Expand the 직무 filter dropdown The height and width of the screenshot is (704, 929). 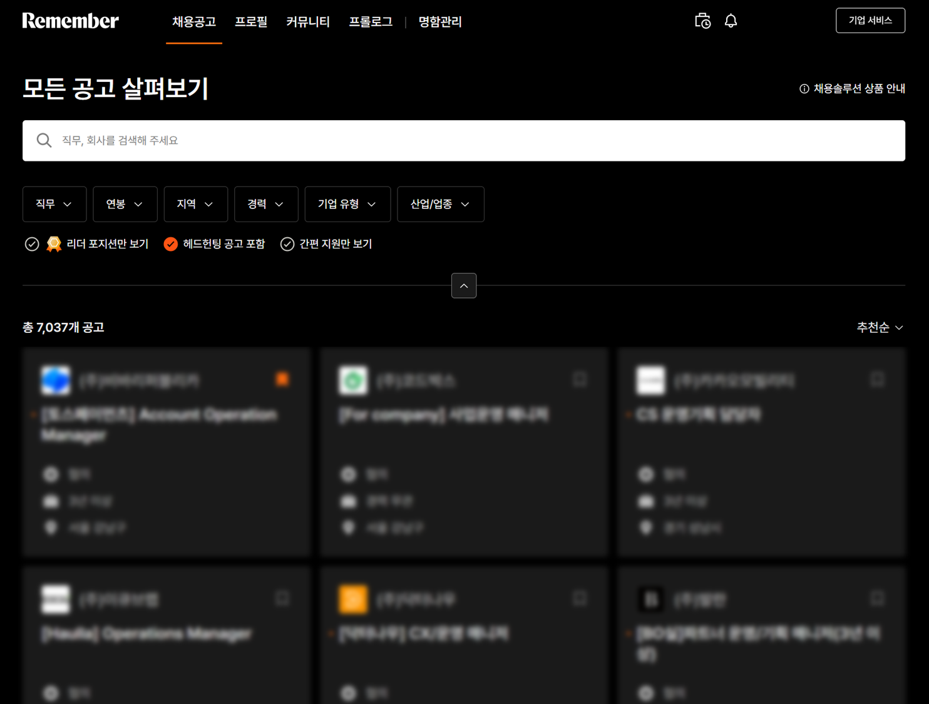tap(54, 204)
